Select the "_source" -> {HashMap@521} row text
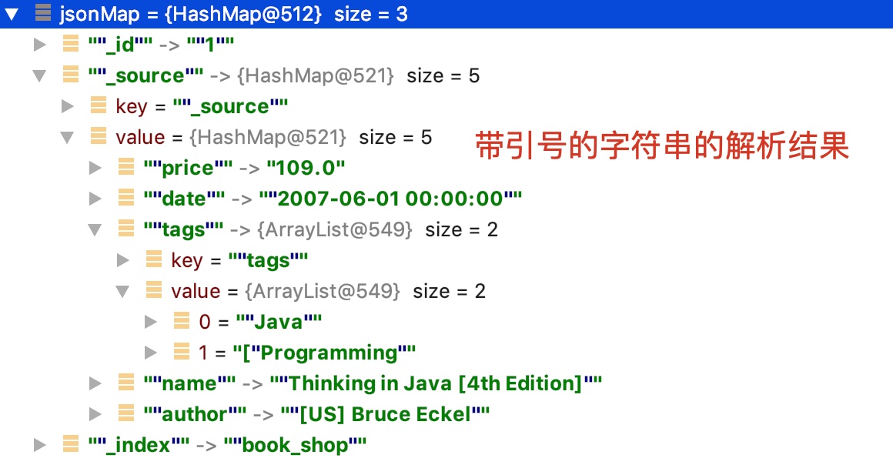893x465 pixels. (283, 75)
